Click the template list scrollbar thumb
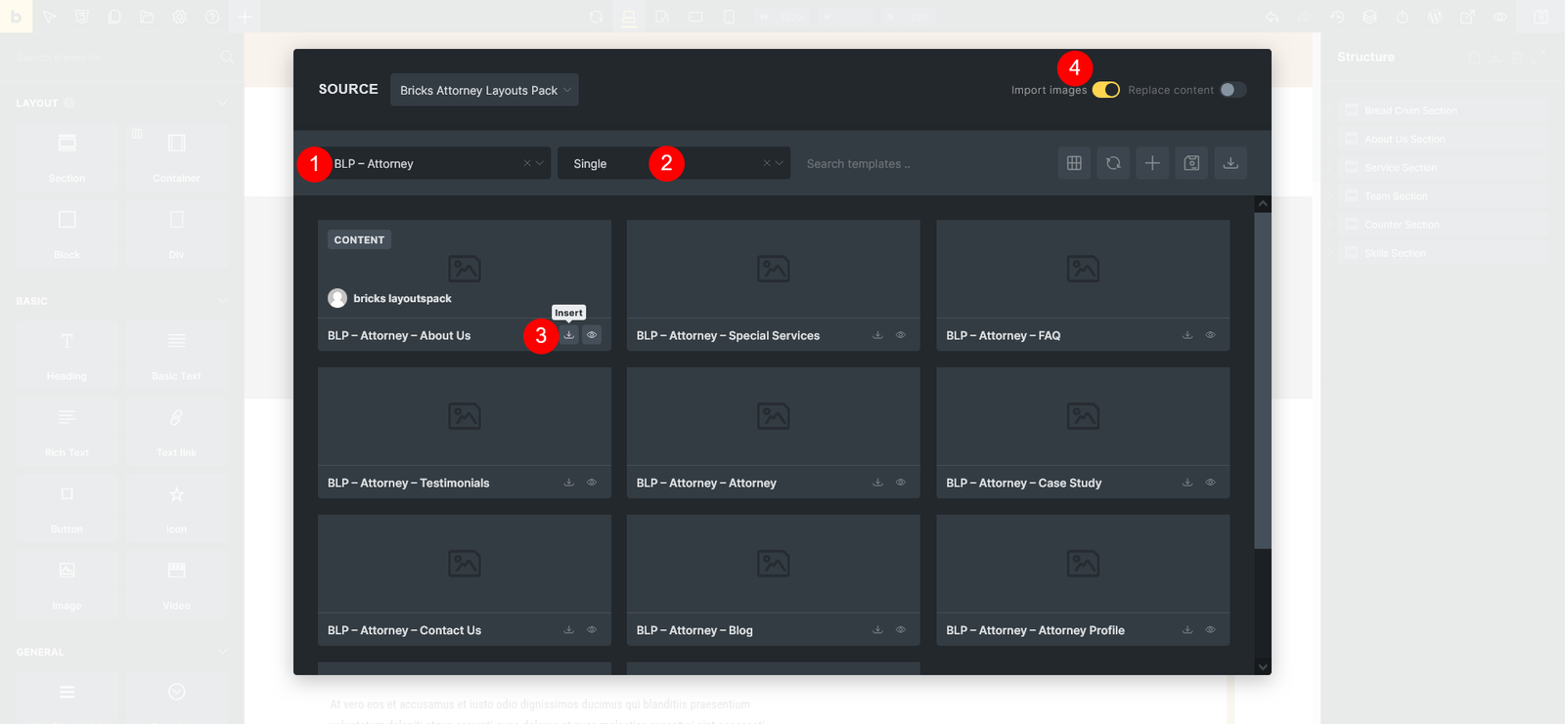Viewport: 1565px width, 724px height. pyautogui.click(x=1263, y=381)
